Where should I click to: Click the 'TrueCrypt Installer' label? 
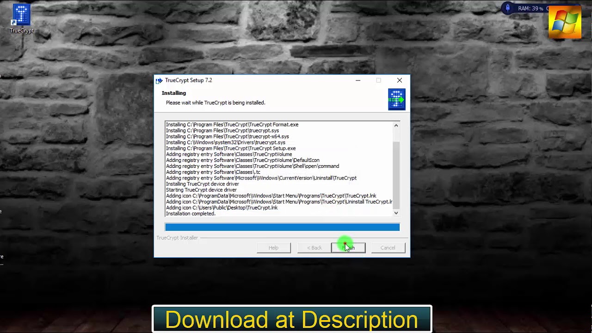177,238
